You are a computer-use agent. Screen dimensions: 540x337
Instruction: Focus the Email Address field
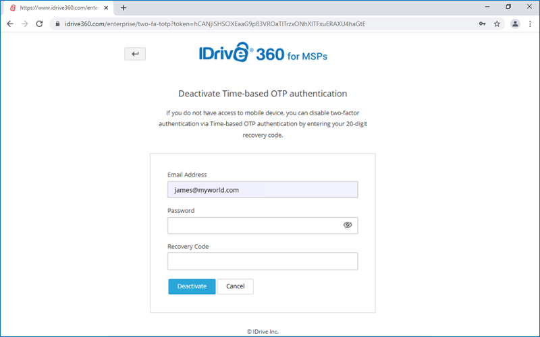click(263, 190)
